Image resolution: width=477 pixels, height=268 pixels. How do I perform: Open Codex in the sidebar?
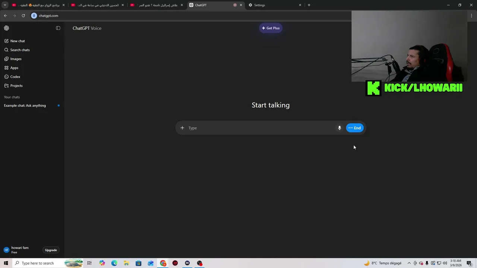click(15, 77)
